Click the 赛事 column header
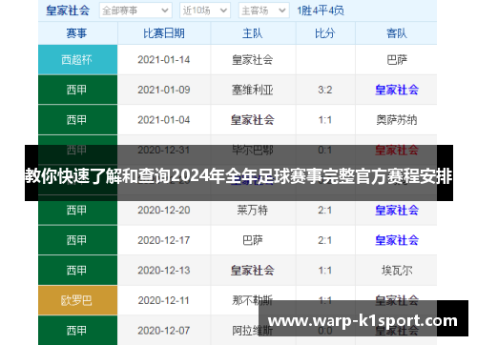 tap(78, 33)
